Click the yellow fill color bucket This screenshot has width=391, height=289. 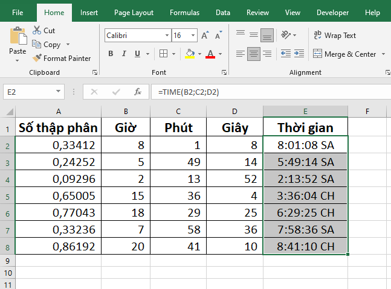(190, 54)
